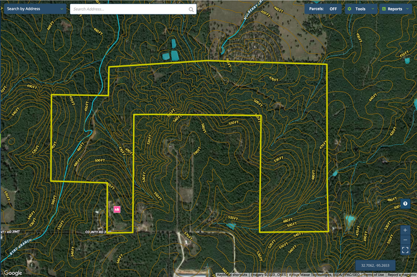Open the Reports menu
Viewport: 417px width, 277px height.
[395, 9]
